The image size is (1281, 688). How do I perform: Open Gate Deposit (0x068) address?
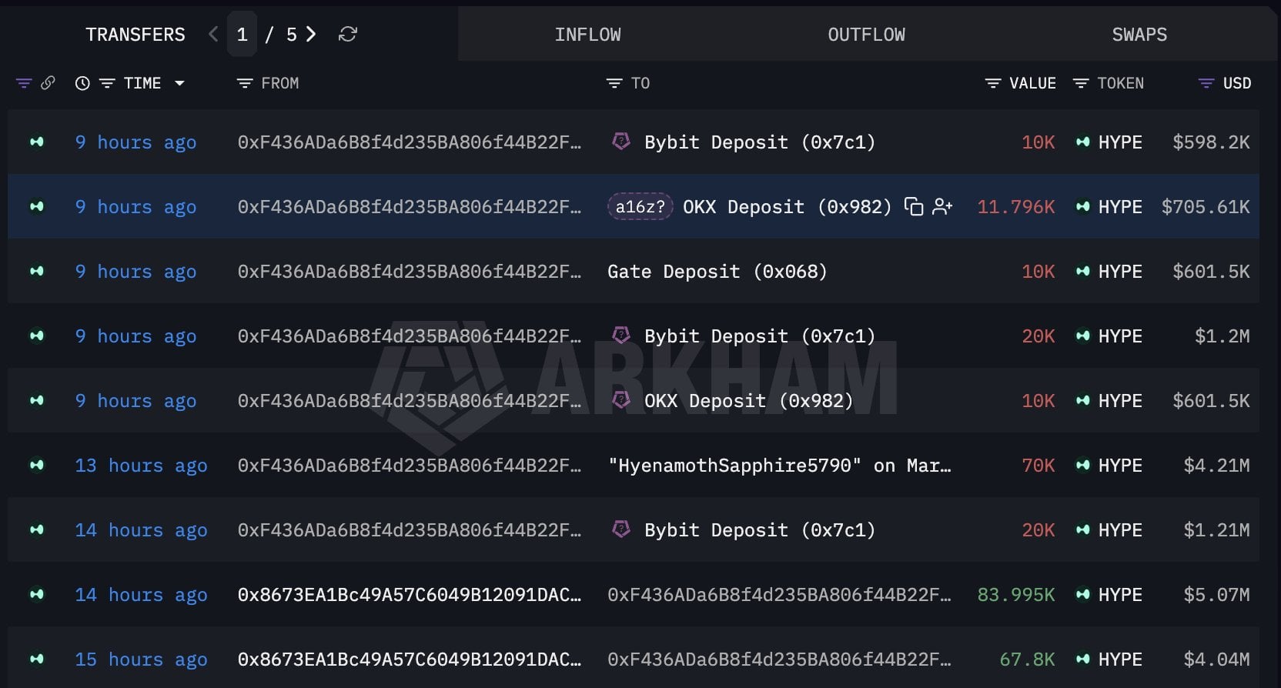tap(717, 272)
